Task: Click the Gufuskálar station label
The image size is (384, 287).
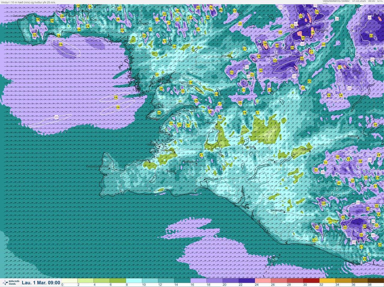Action: point(19,16)
